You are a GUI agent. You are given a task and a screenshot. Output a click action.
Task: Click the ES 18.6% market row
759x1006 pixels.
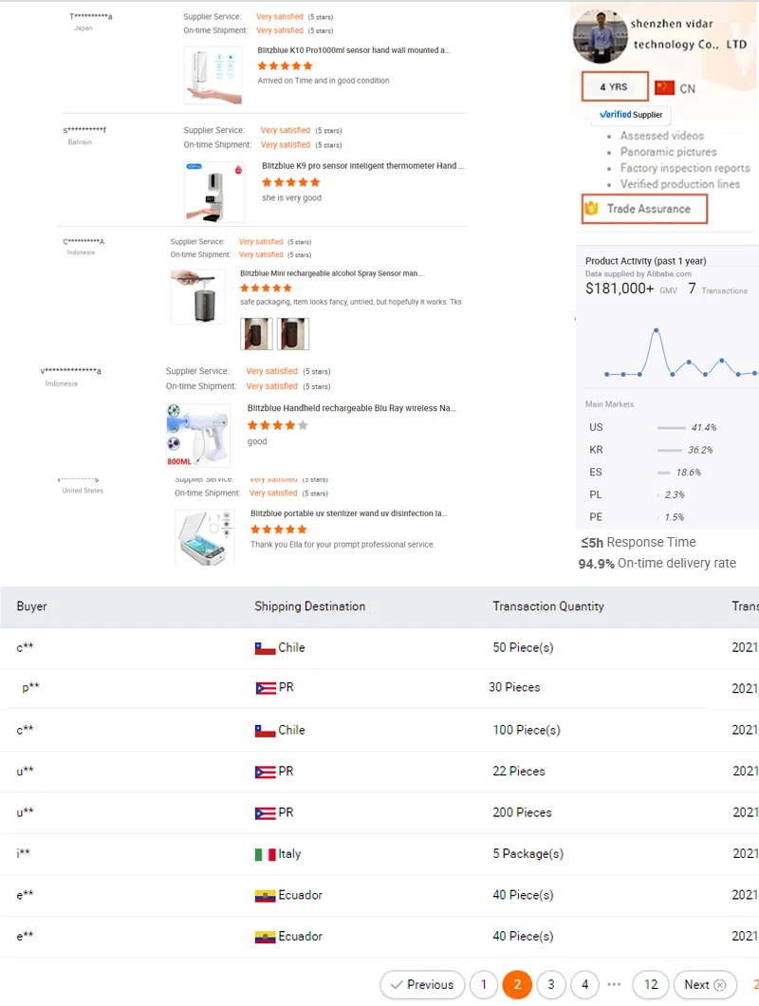pos(645,473)
